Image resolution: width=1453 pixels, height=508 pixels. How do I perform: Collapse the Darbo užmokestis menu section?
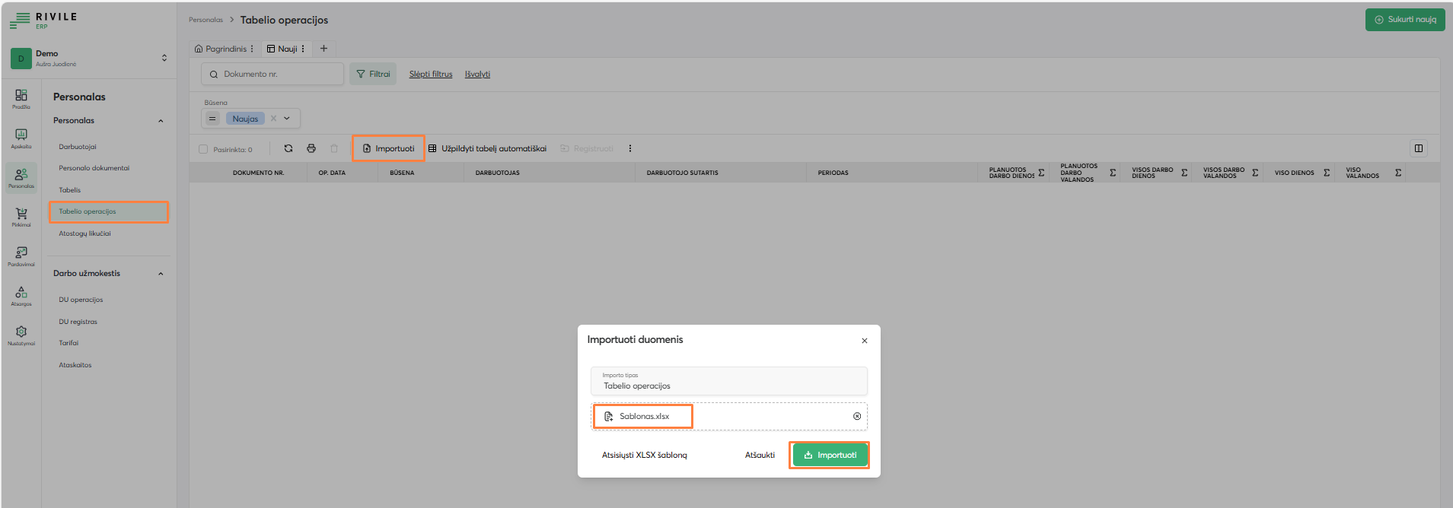161,274
